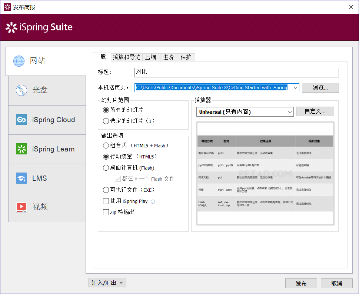The width and height of the screenshot is (359, 294).
Task: Switch to the 播放和导览 tab
Action: pos(126,57)
